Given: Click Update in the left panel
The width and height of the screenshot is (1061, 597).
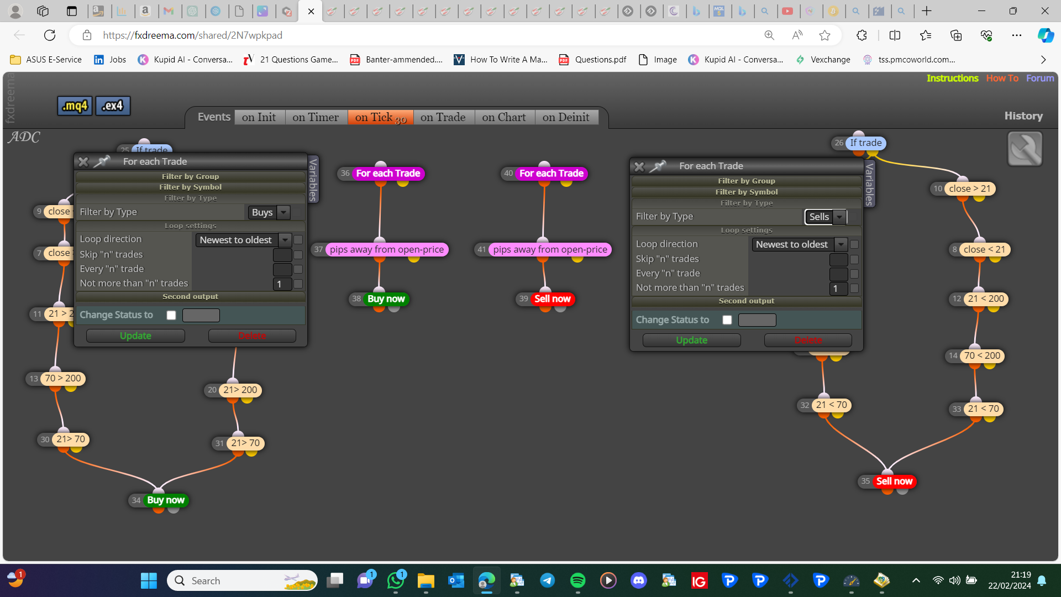Looking at the screenshot, I should point(135,336).
